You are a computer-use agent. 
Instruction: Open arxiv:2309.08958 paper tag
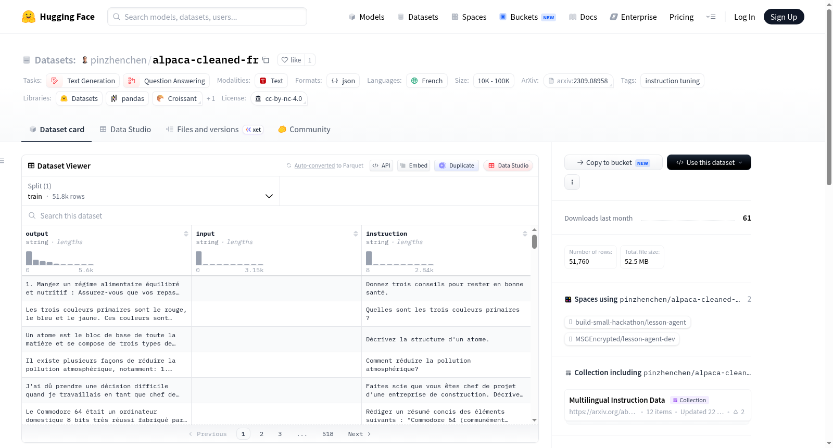click(x=578, y=81)
